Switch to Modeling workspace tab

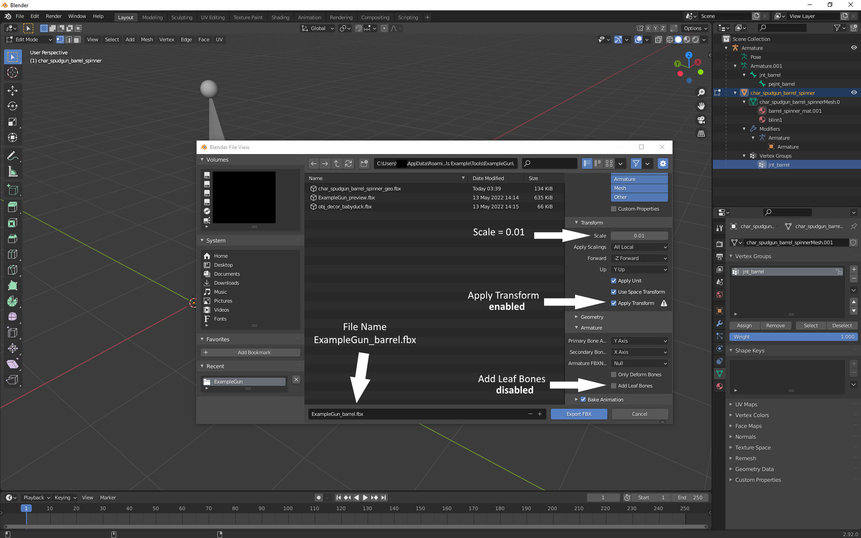pyautogui.click(x=152, y=18)
